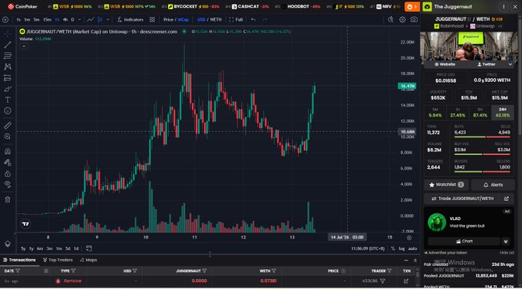Switch chart to 4h timeframe
Image resolution: width=522 pixels, height=289 pixels.
pyautogui.click(x=65, y=20)
